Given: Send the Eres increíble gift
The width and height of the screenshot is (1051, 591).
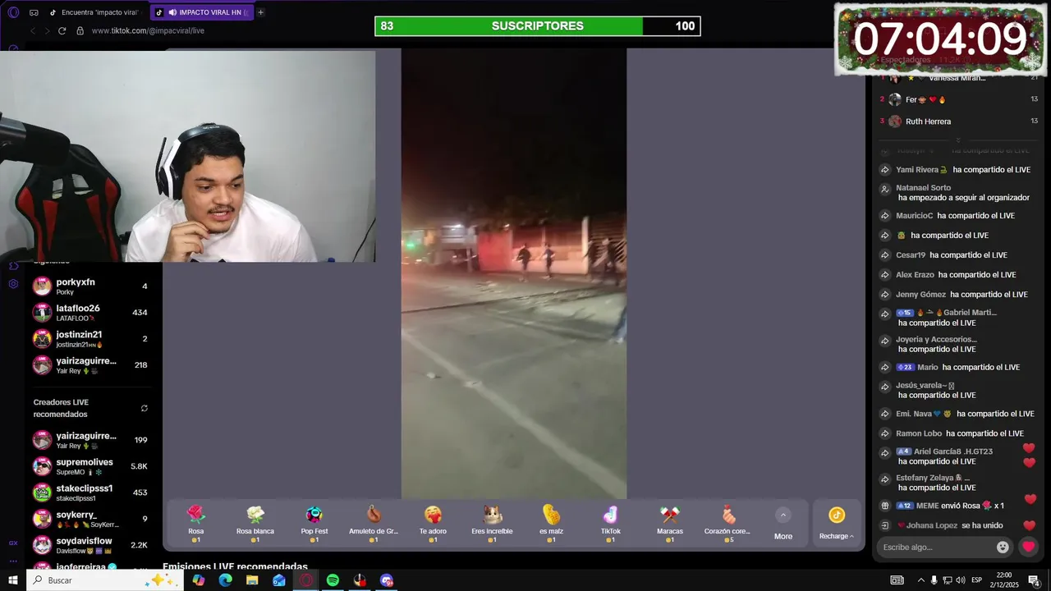Looking at the screenshot, I should coord(492,524).
